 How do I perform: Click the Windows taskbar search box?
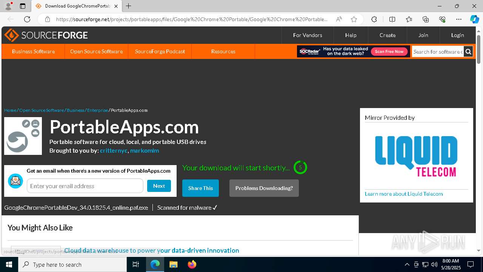tap(72, 264)
